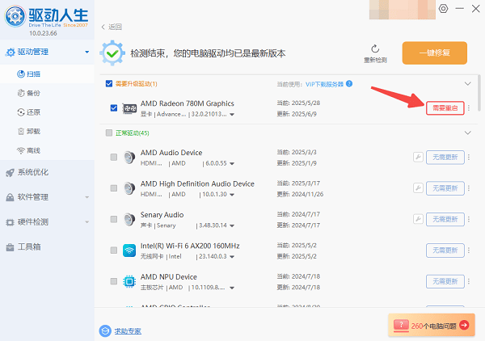Open 工具箱 in the sidebar
Viewport: 485px width, 341px height.
tap(47, 246)
